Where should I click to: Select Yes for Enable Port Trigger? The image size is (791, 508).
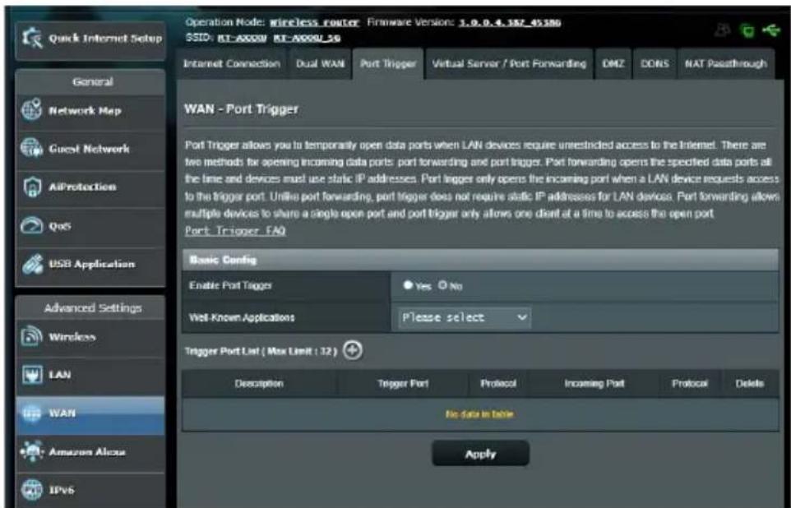408,285
